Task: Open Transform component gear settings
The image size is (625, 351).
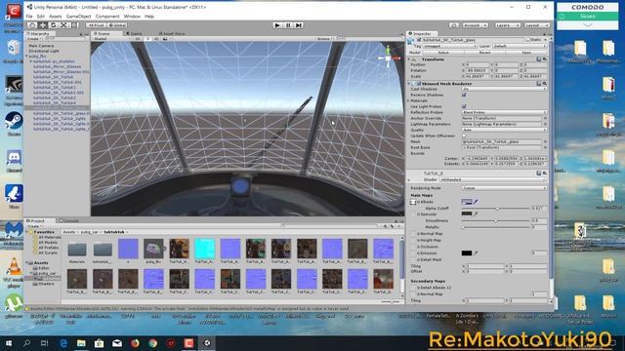Action: (544, 58)
